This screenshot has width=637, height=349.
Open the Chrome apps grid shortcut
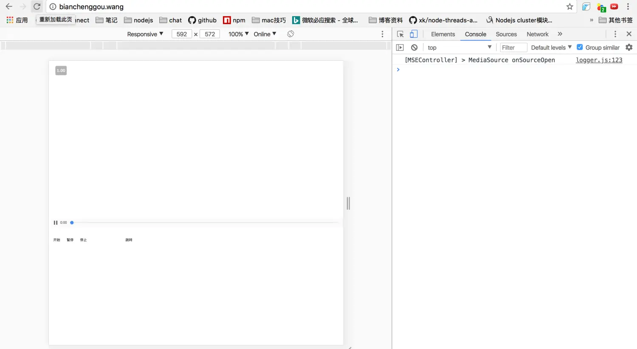coord(17,20)
